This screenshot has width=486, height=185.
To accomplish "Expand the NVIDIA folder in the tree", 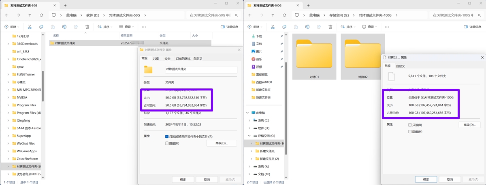I will click(9, 97).
